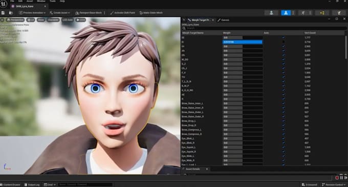The width and height of the screenshot is (348, 187).
Task: Close the Asset Details tab
Action: click(207, 169)
